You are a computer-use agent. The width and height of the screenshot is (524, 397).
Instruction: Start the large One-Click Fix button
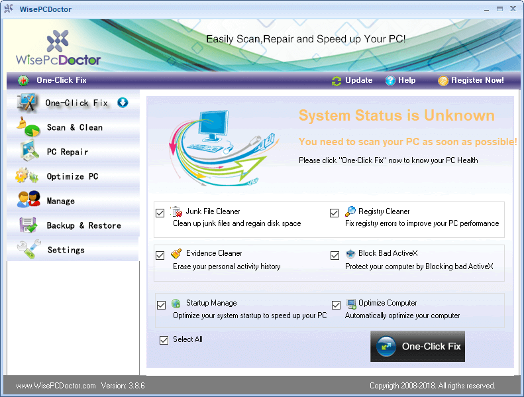coord(417,346)
